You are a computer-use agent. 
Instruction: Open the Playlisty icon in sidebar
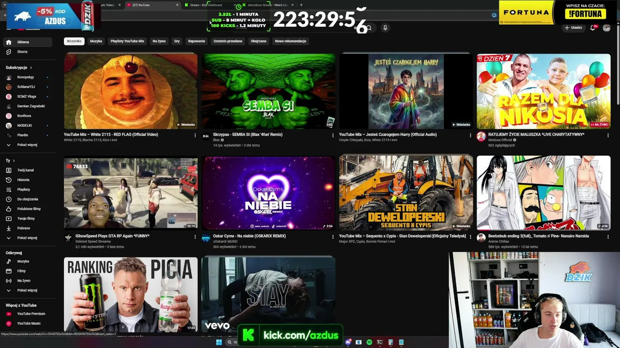(9, 189)
